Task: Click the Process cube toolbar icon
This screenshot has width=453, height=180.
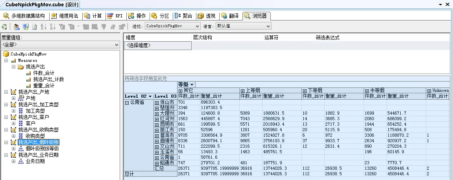Action: 4,26
